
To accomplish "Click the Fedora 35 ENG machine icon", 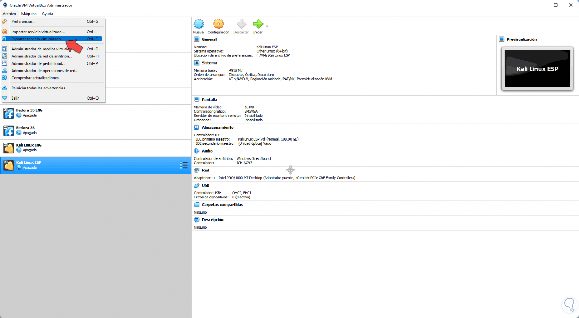I will [8, 113].
